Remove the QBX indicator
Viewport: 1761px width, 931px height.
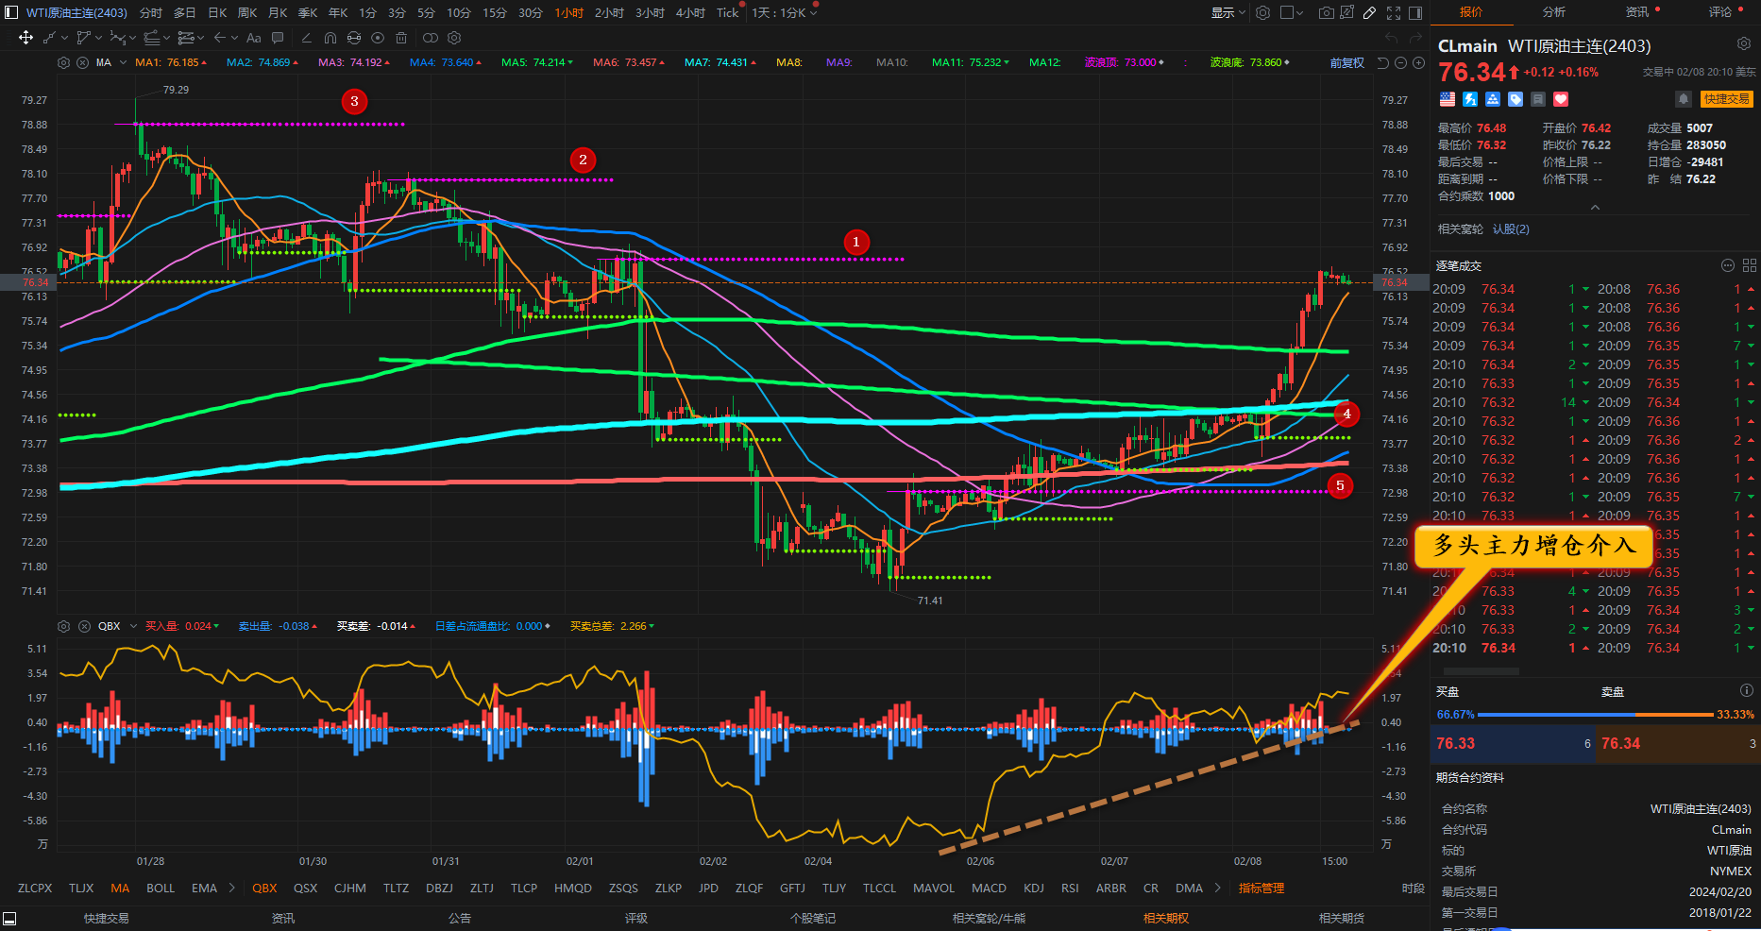tap(84, 626)
